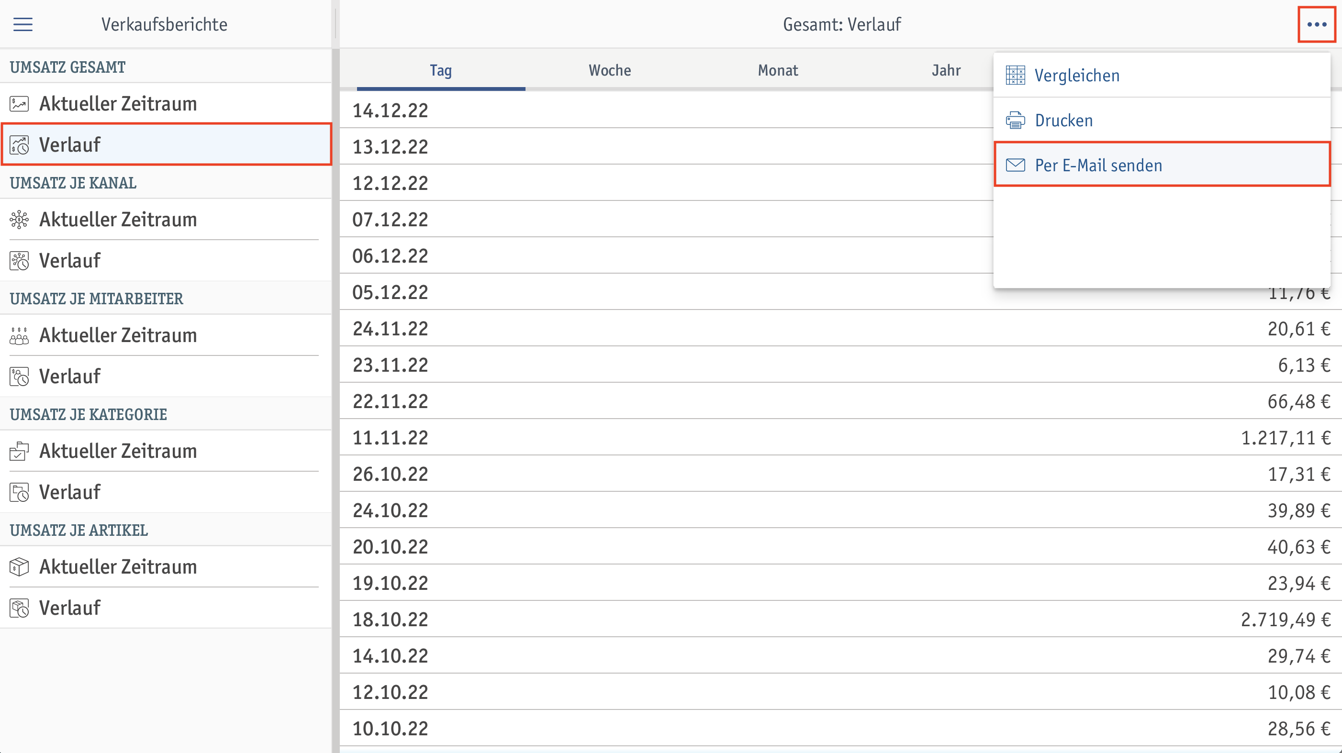Open Aktueller Zeitraum under Umsatz je Artikel
Screen dimensions: 1342x753
tap(166, 566)
